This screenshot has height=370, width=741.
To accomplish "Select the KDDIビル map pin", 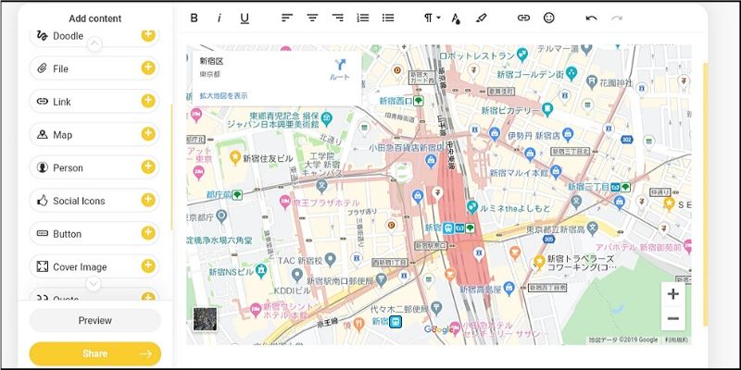I will (x=296, y=275).
